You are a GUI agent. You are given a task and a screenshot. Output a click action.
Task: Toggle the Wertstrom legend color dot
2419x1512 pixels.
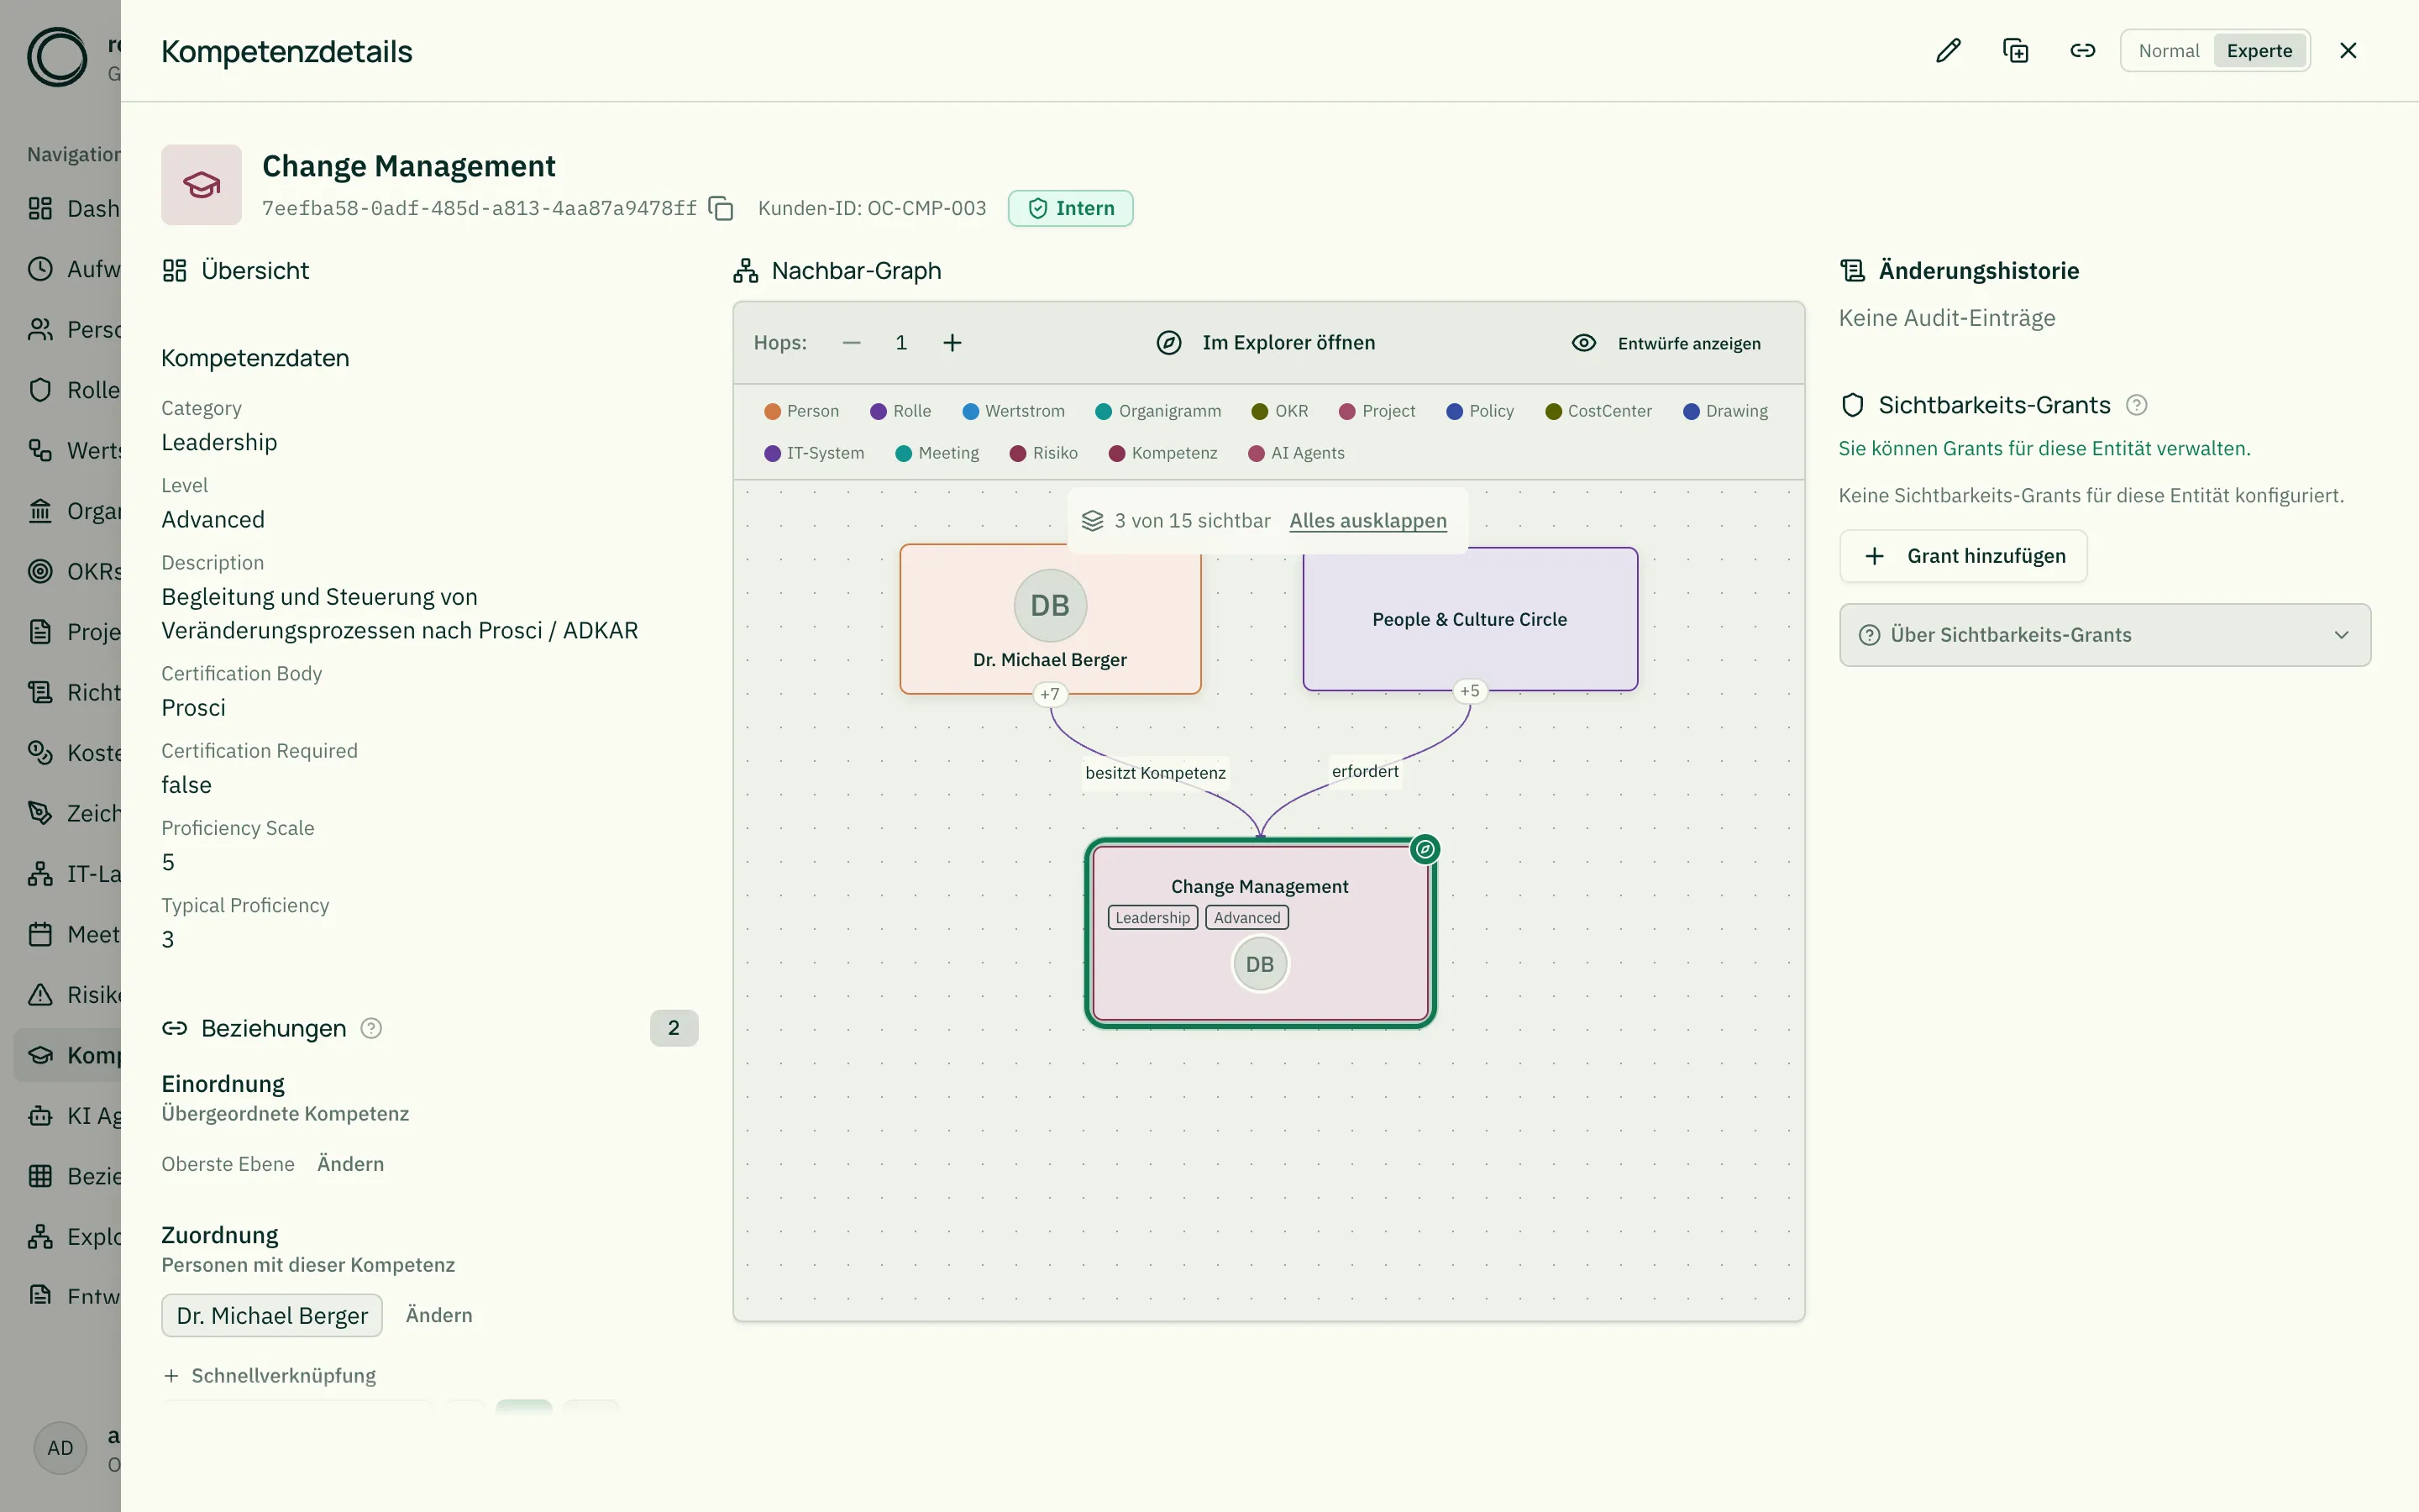[x=969, y=411]
